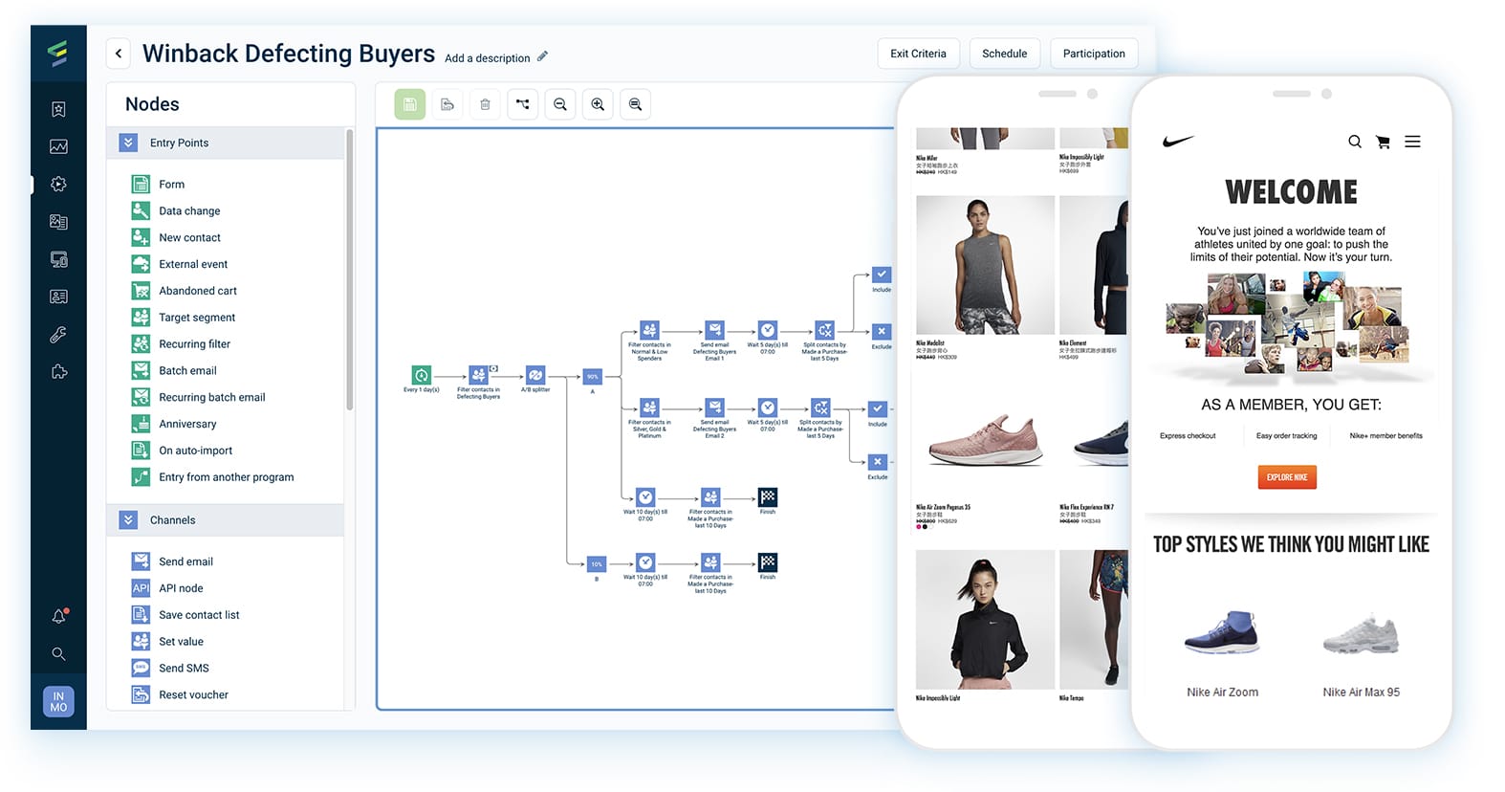Screen dimensions: 1505x792
Task: Select the New contact entry point
Action: (x=176, y=238)
